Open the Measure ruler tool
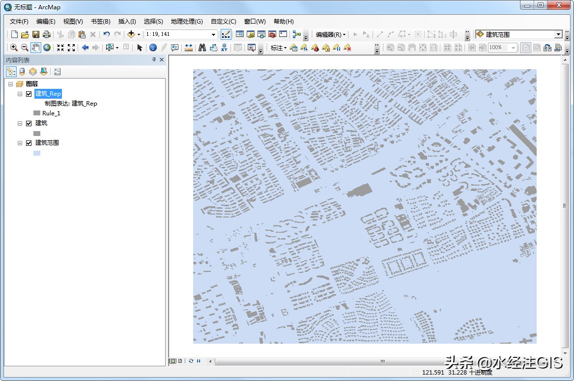 (188, 48)
